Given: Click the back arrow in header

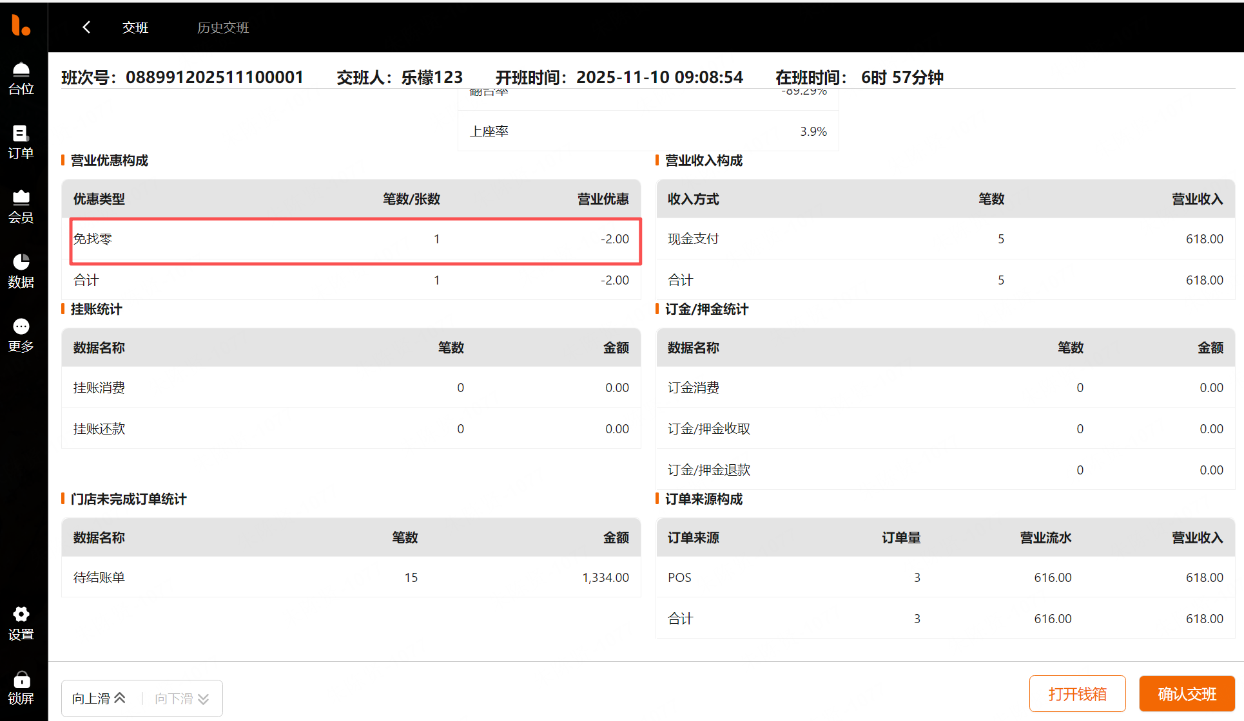Looking at the screenshot, I should [x=86, y=27].
